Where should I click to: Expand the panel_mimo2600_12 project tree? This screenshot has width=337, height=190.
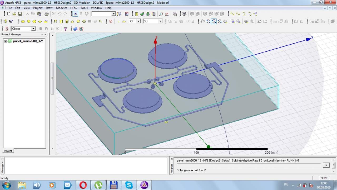coord(6,41)
